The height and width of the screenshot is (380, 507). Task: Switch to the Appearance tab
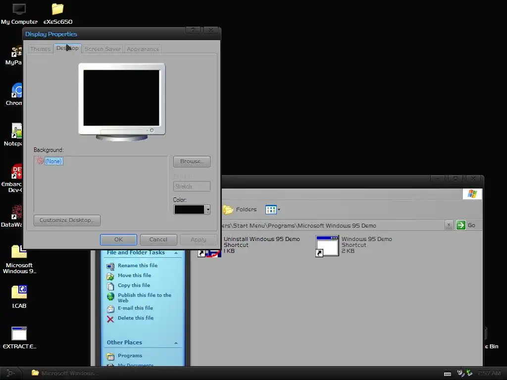click(143, 49)
